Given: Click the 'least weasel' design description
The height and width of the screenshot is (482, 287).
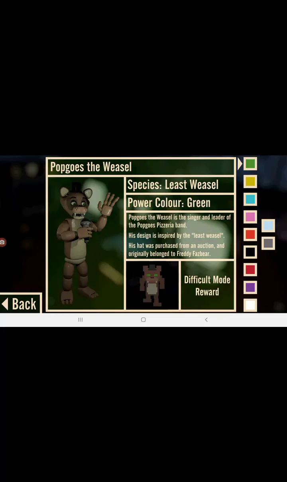Looking at the screenshot, I should click(177, 235).
